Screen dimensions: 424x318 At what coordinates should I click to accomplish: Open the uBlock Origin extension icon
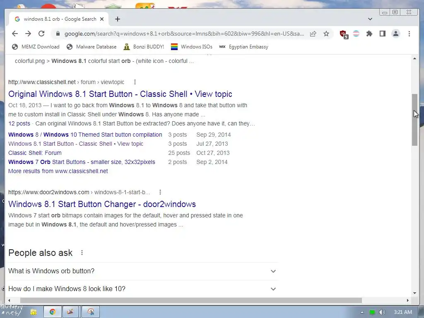click(344, 34)
